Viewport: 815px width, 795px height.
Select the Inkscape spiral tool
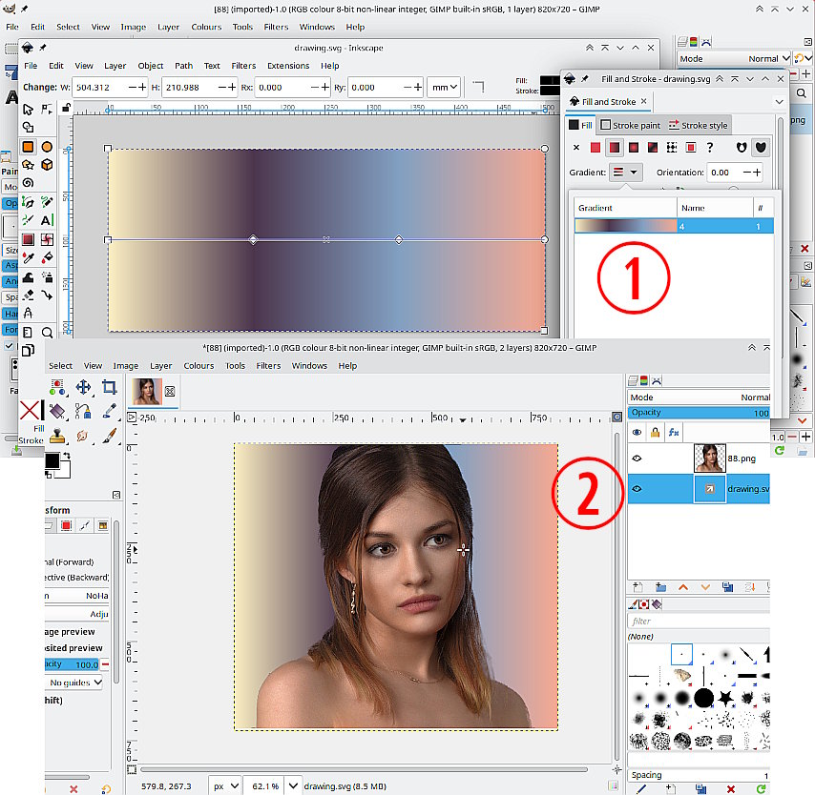tap(28, 183)
